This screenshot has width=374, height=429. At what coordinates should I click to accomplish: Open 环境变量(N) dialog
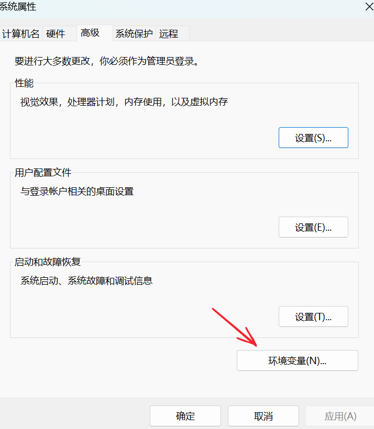(297, 361)
